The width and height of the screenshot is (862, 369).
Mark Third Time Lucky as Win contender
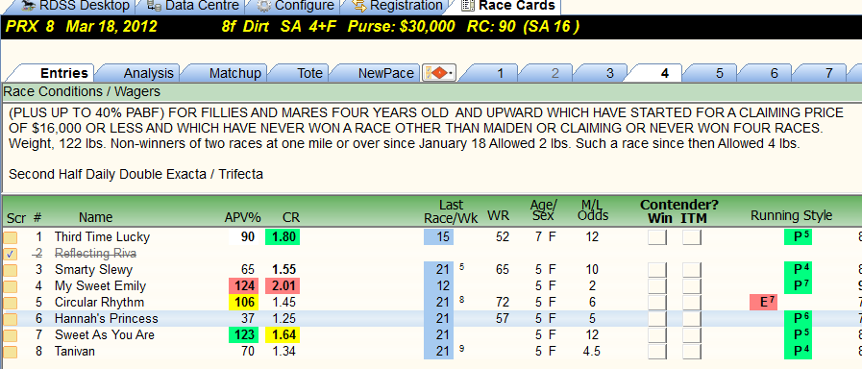(x=657, y=237)
